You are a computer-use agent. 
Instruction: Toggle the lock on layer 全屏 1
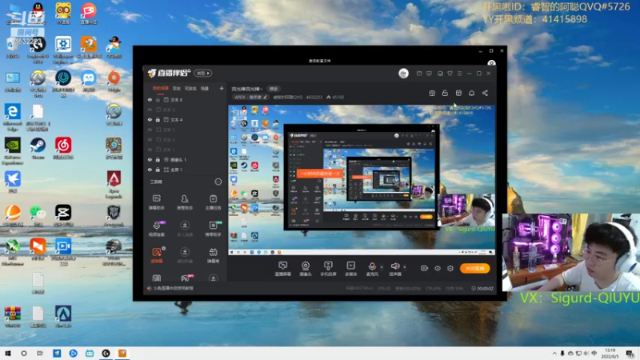point(158,170)
